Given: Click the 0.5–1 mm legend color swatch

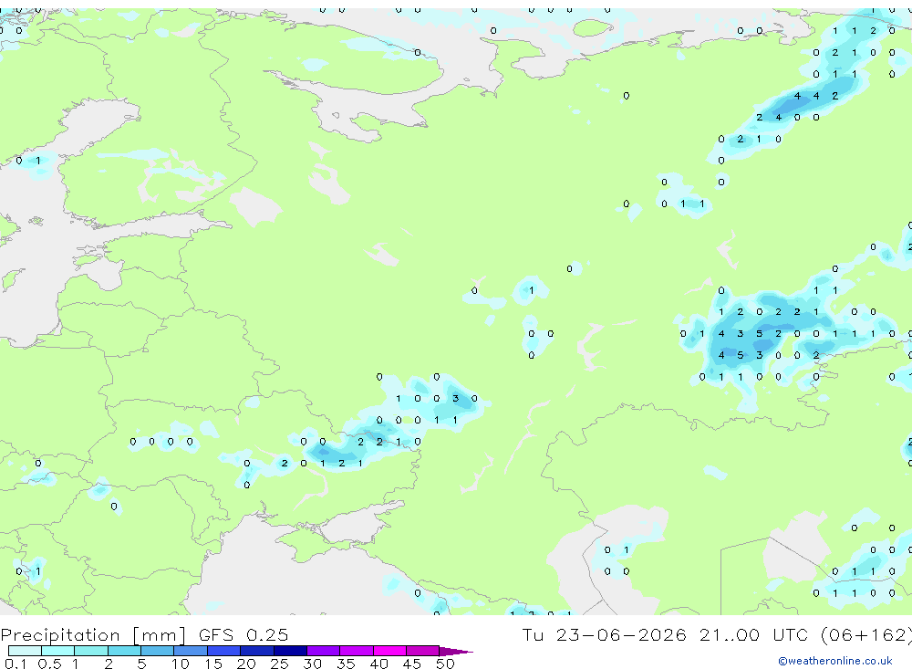Looking at the screenshot, I should tap(58, 651).
